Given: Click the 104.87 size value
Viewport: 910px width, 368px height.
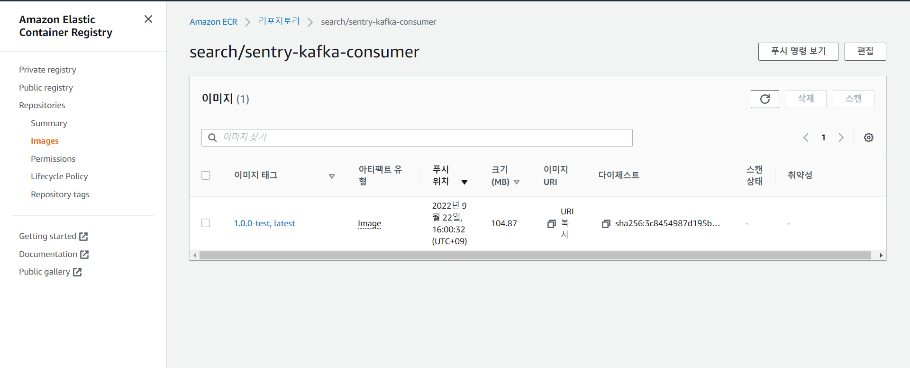Looking at the screenshot, I should tap(504, 223).
